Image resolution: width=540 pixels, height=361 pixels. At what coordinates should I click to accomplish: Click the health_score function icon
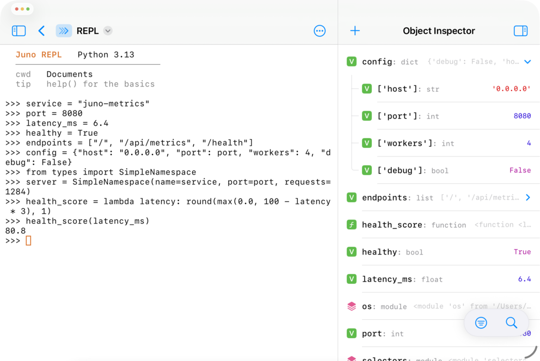pos(351,225)
